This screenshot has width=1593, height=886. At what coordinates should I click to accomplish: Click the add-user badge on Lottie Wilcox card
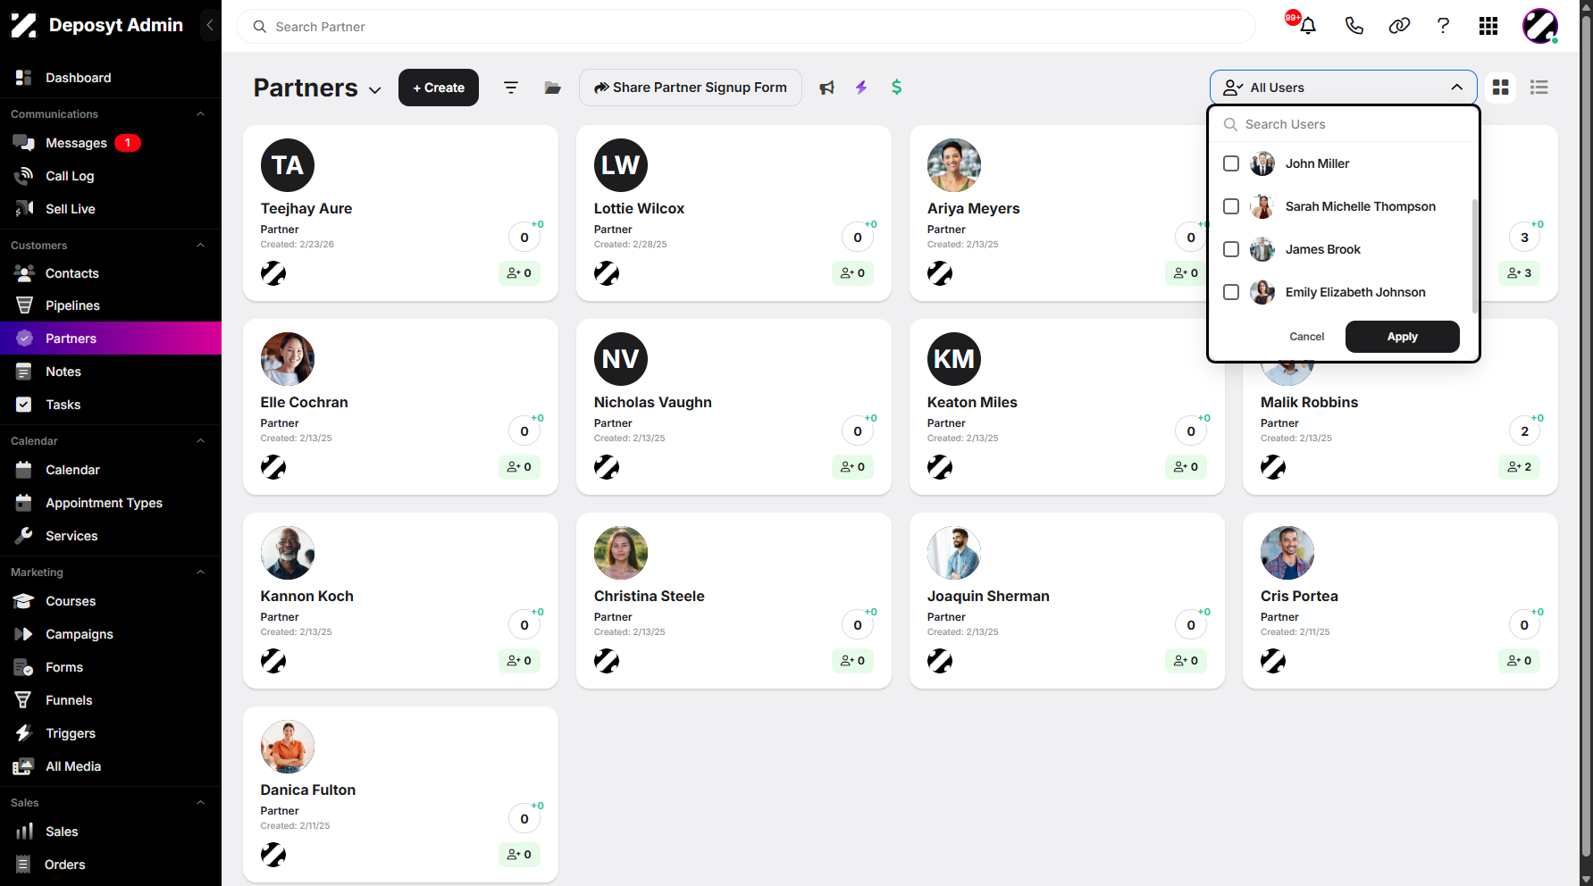[853, 273]
